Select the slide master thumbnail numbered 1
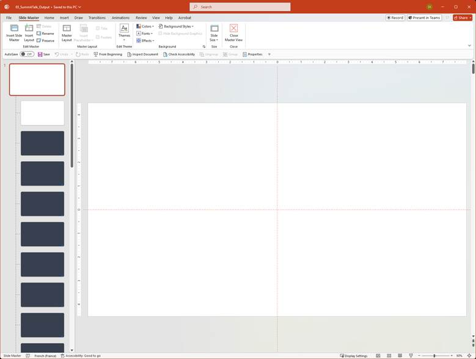This screenshot has height=359, width=476. tap(37, 79)
